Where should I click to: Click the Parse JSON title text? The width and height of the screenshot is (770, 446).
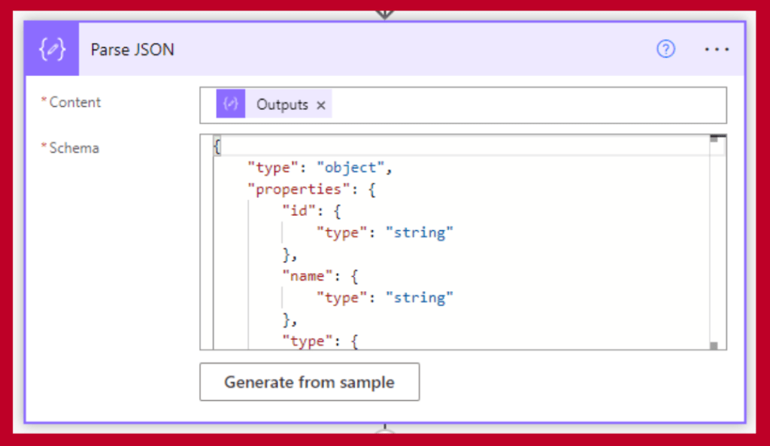tap(132, 49)
